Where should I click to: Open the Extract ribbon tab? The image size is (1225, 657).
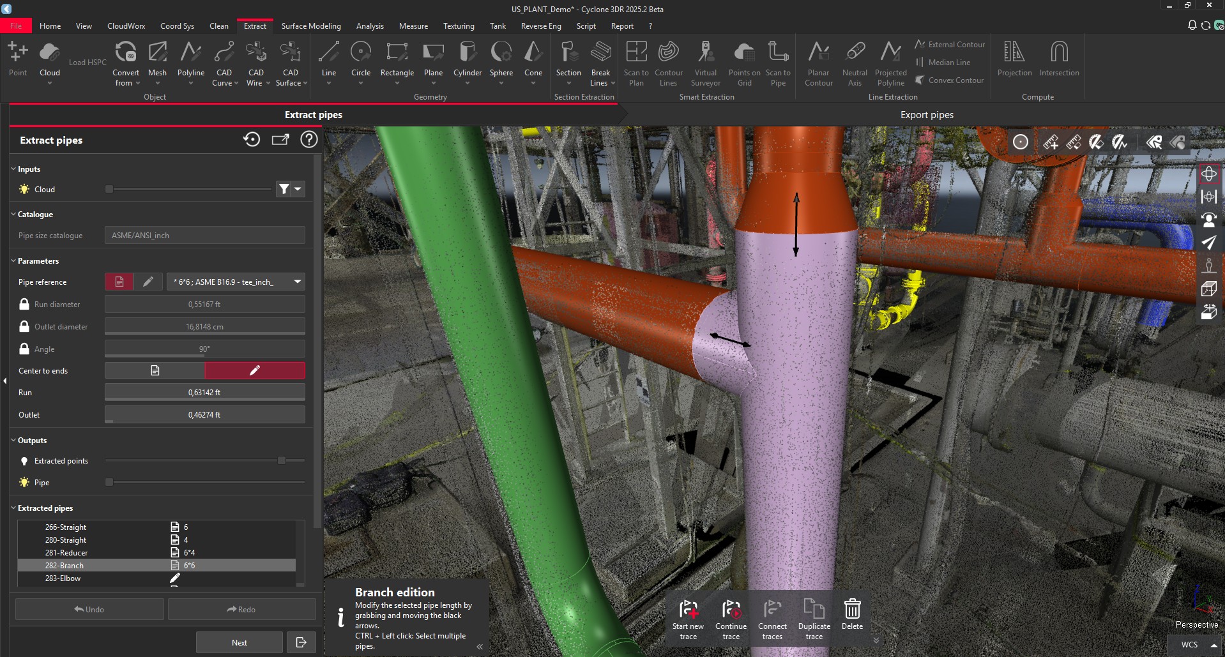[x=255, y=26]
